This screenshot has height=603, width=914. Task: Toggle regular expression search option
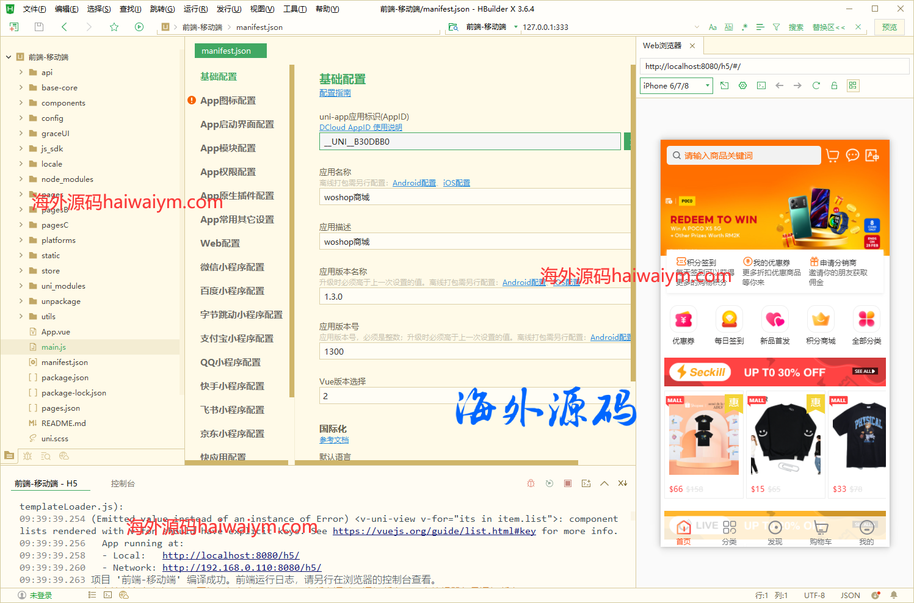tap(744, 27)
